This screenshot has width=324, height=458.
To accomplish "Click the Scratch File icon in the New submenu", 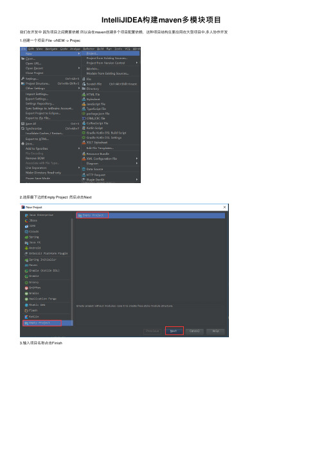I will (x=84, y=84).
